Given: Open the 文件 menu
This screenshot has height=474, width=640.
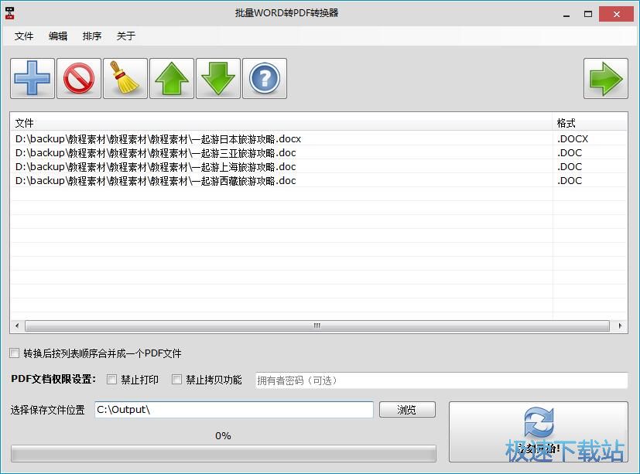Looking at the screenshot, I should 24,35.
